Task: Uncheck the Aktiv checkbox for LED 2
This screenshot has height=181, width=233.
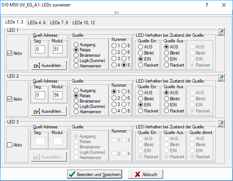Action: pos(10,99)
